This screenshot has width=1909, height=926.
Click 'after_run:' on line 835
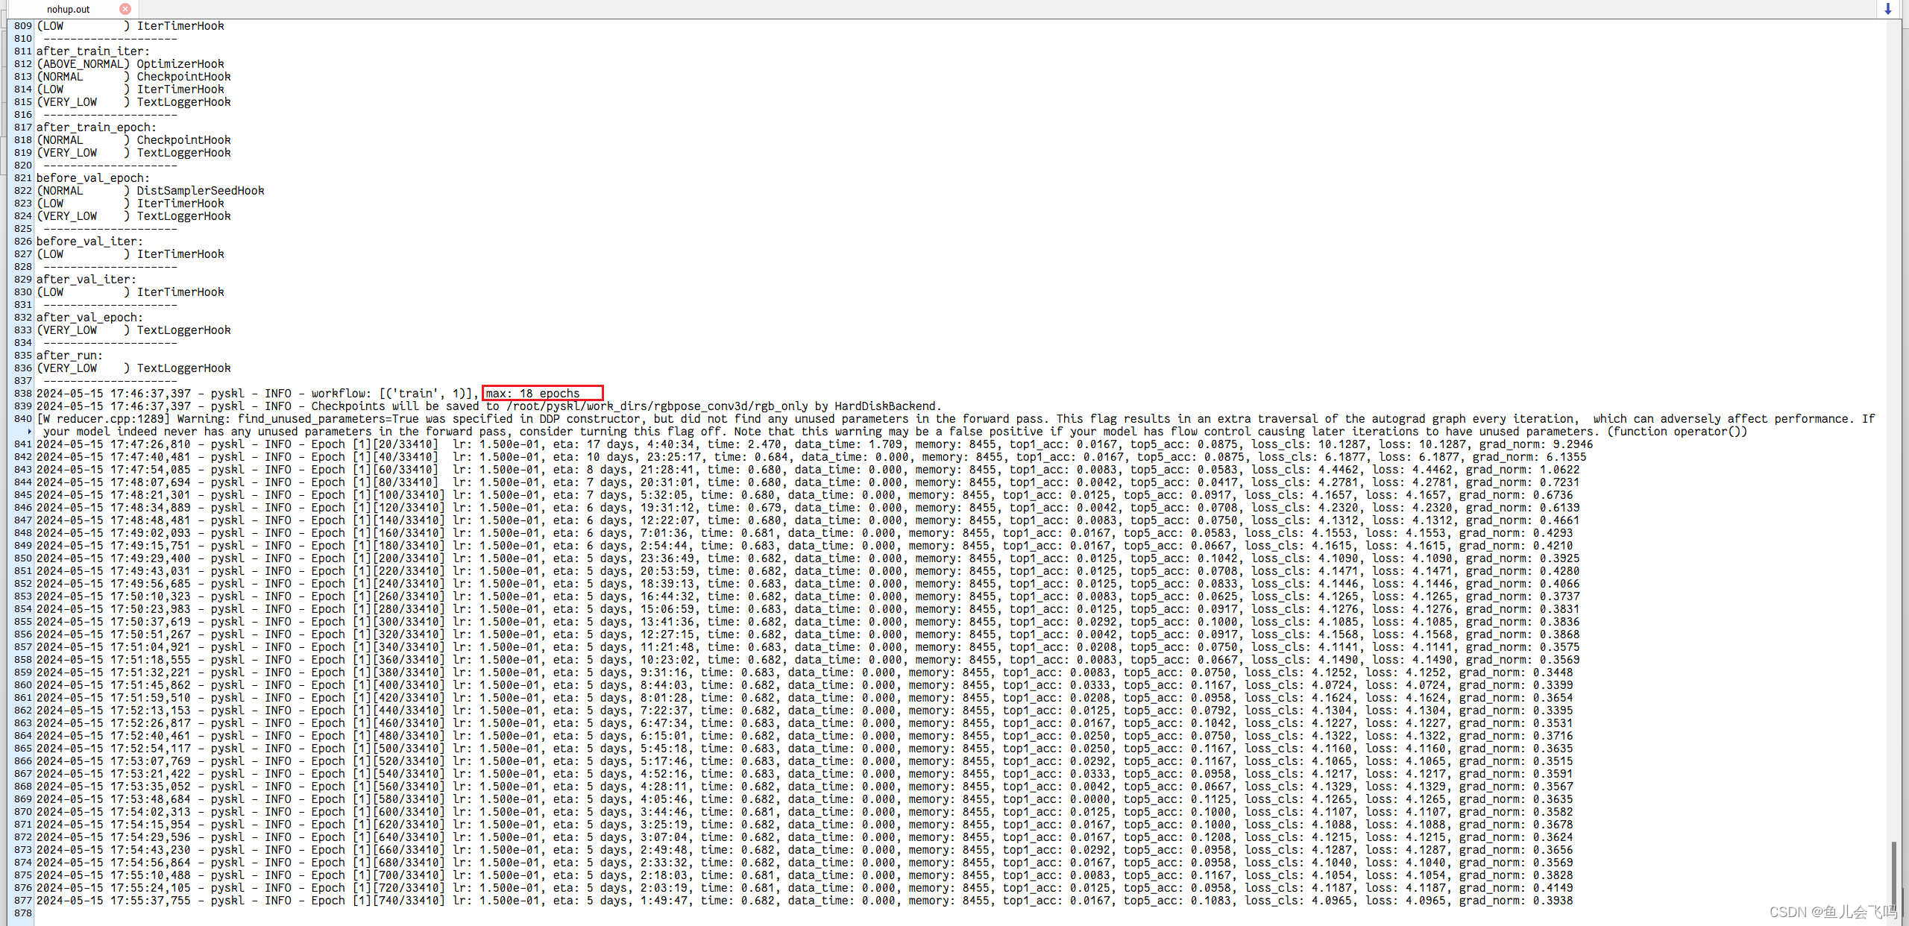click(69, 355)
